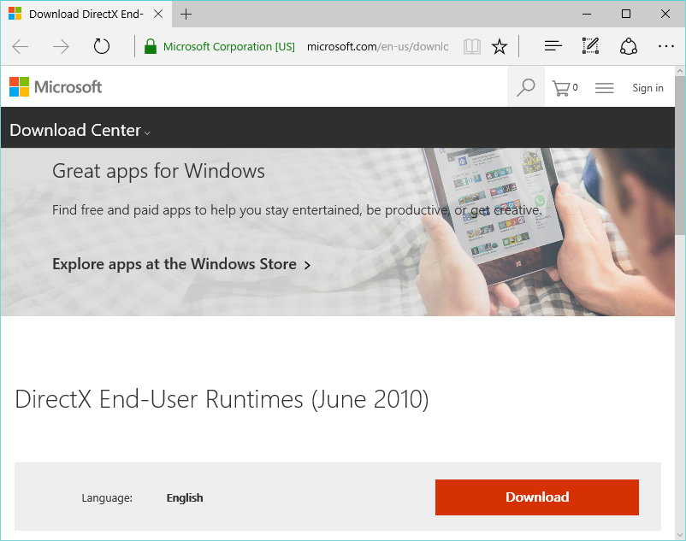Click the address bar URL field
Viewport: 686px width, 541px height.
(x=376, y=46)
